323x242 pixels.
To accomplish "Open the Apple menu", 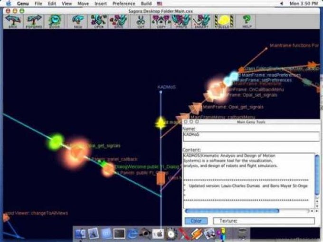I will pyautogui.click(x=8, y=3).
